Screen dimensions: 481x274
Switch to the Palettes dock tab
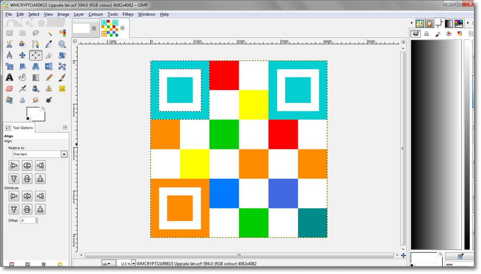pyautogui.click(x=459, y=23)
